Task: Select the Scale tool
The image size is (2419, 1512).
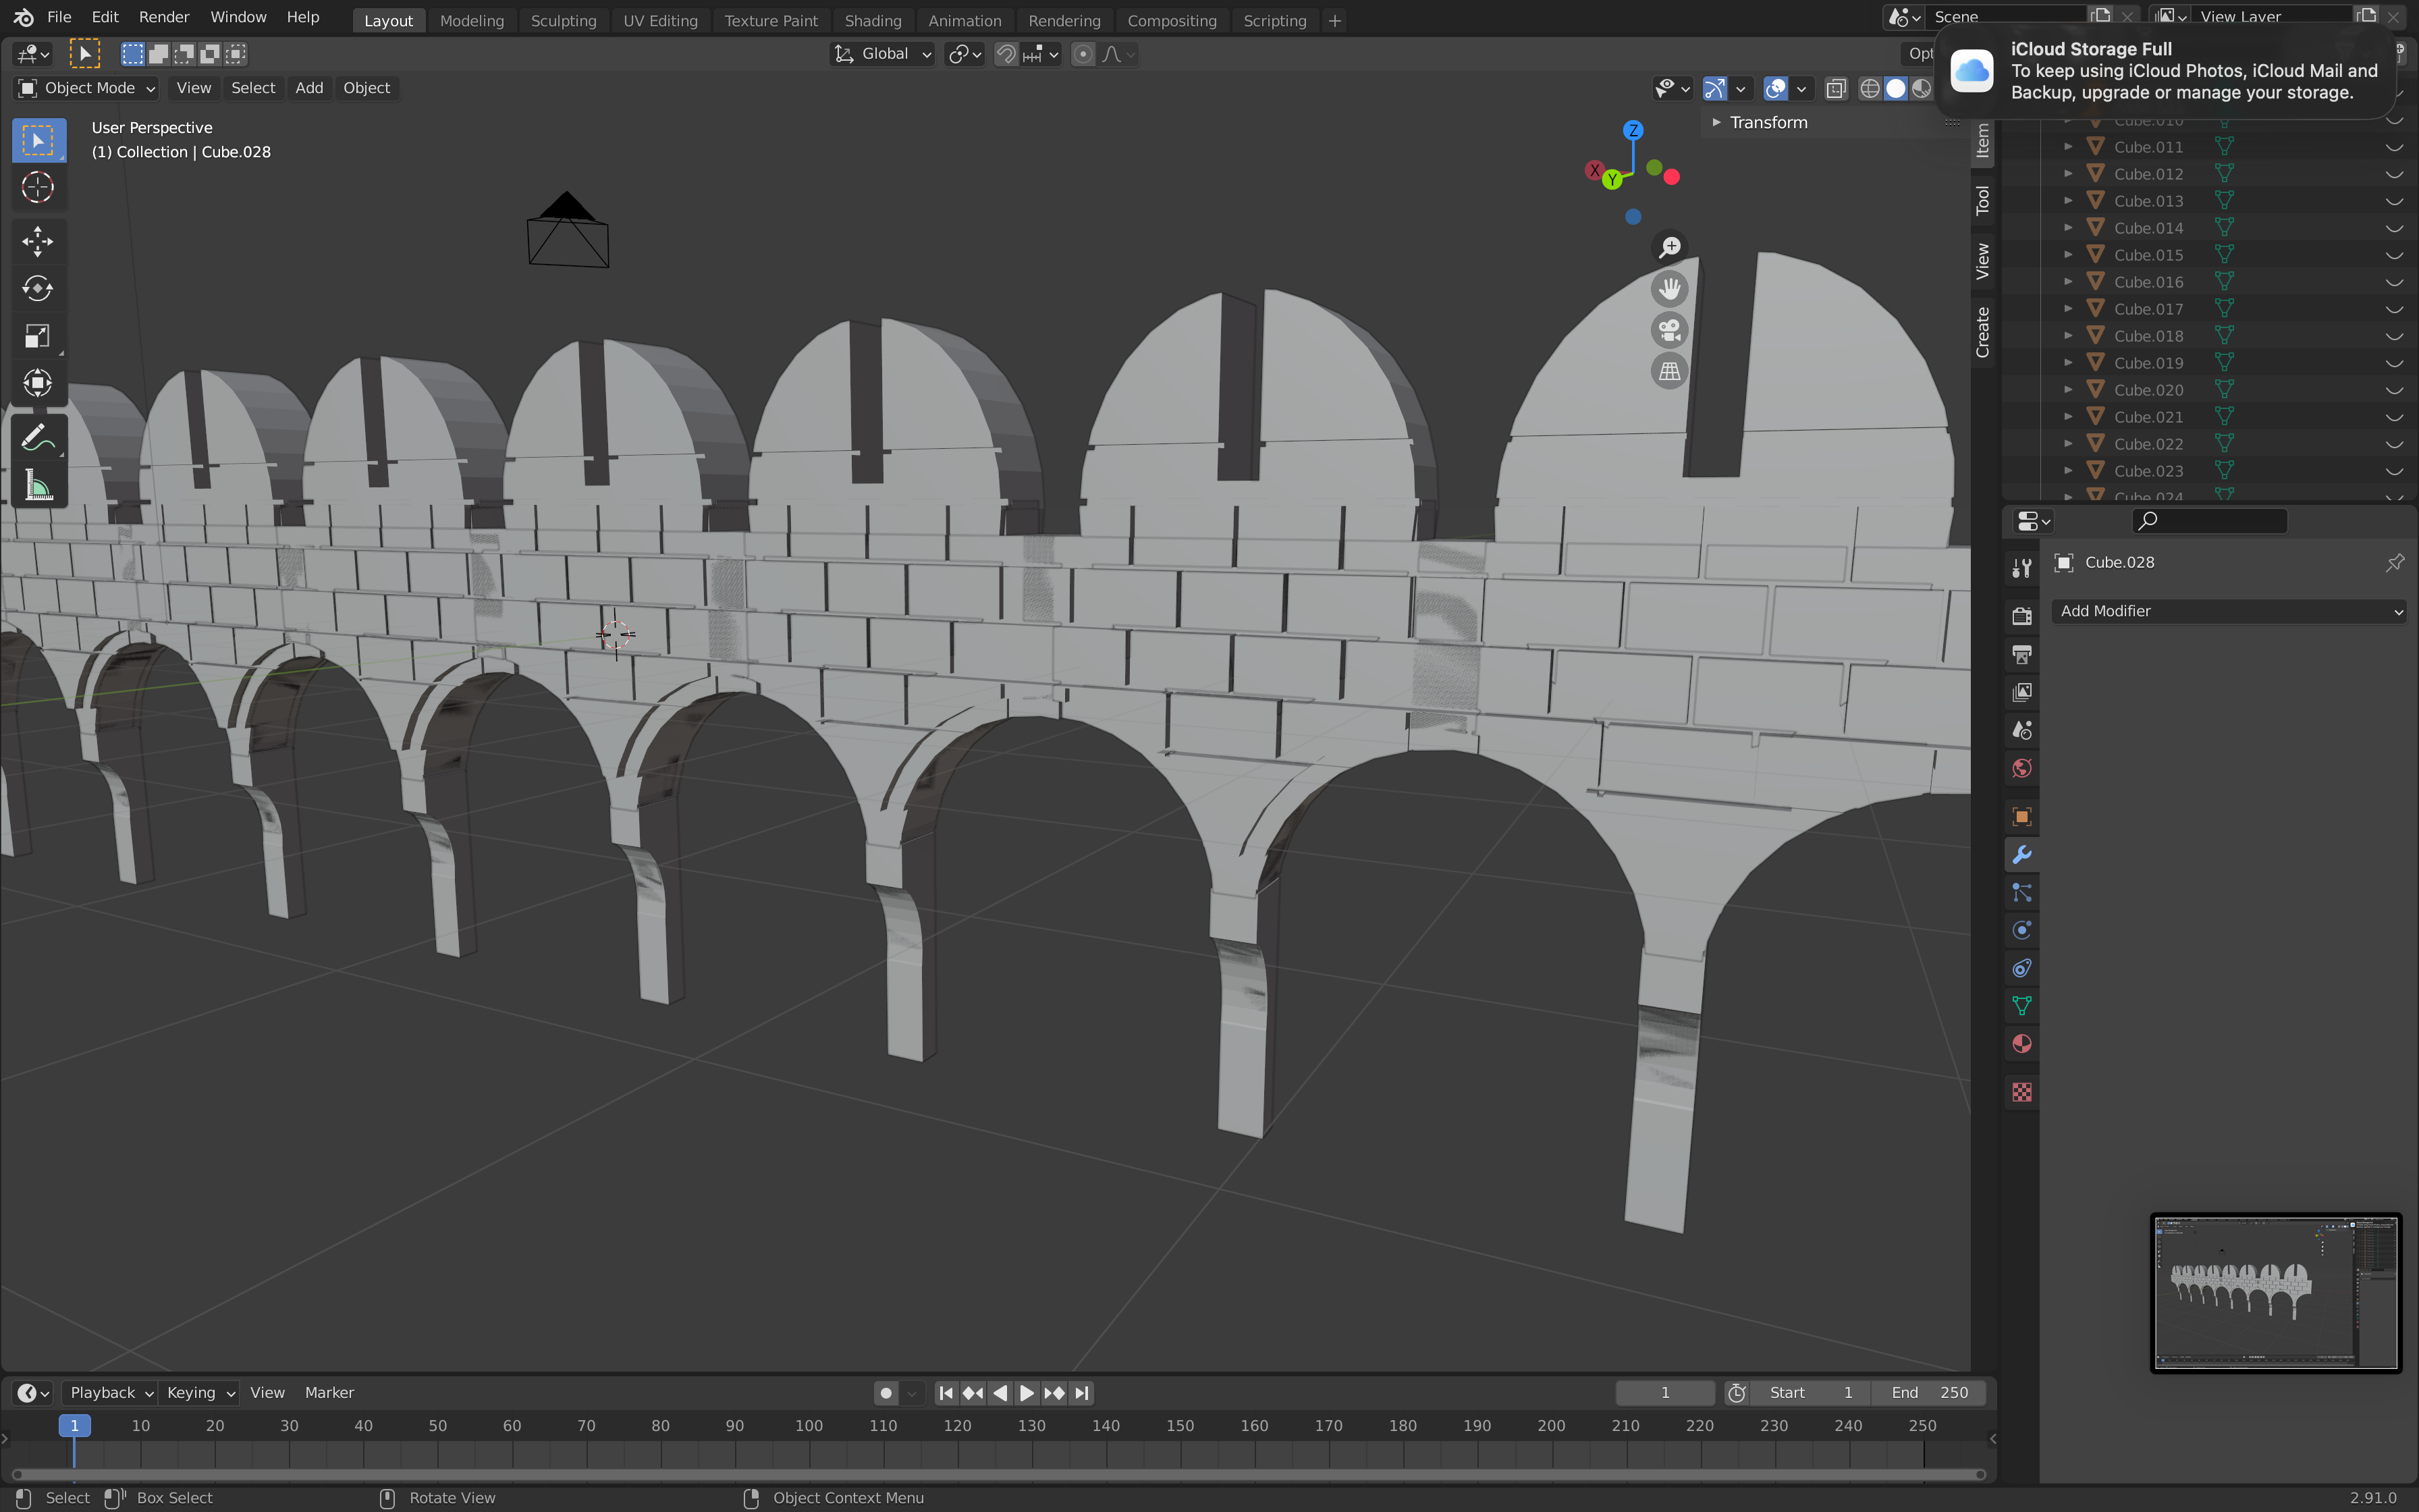Action: (37, 336)
